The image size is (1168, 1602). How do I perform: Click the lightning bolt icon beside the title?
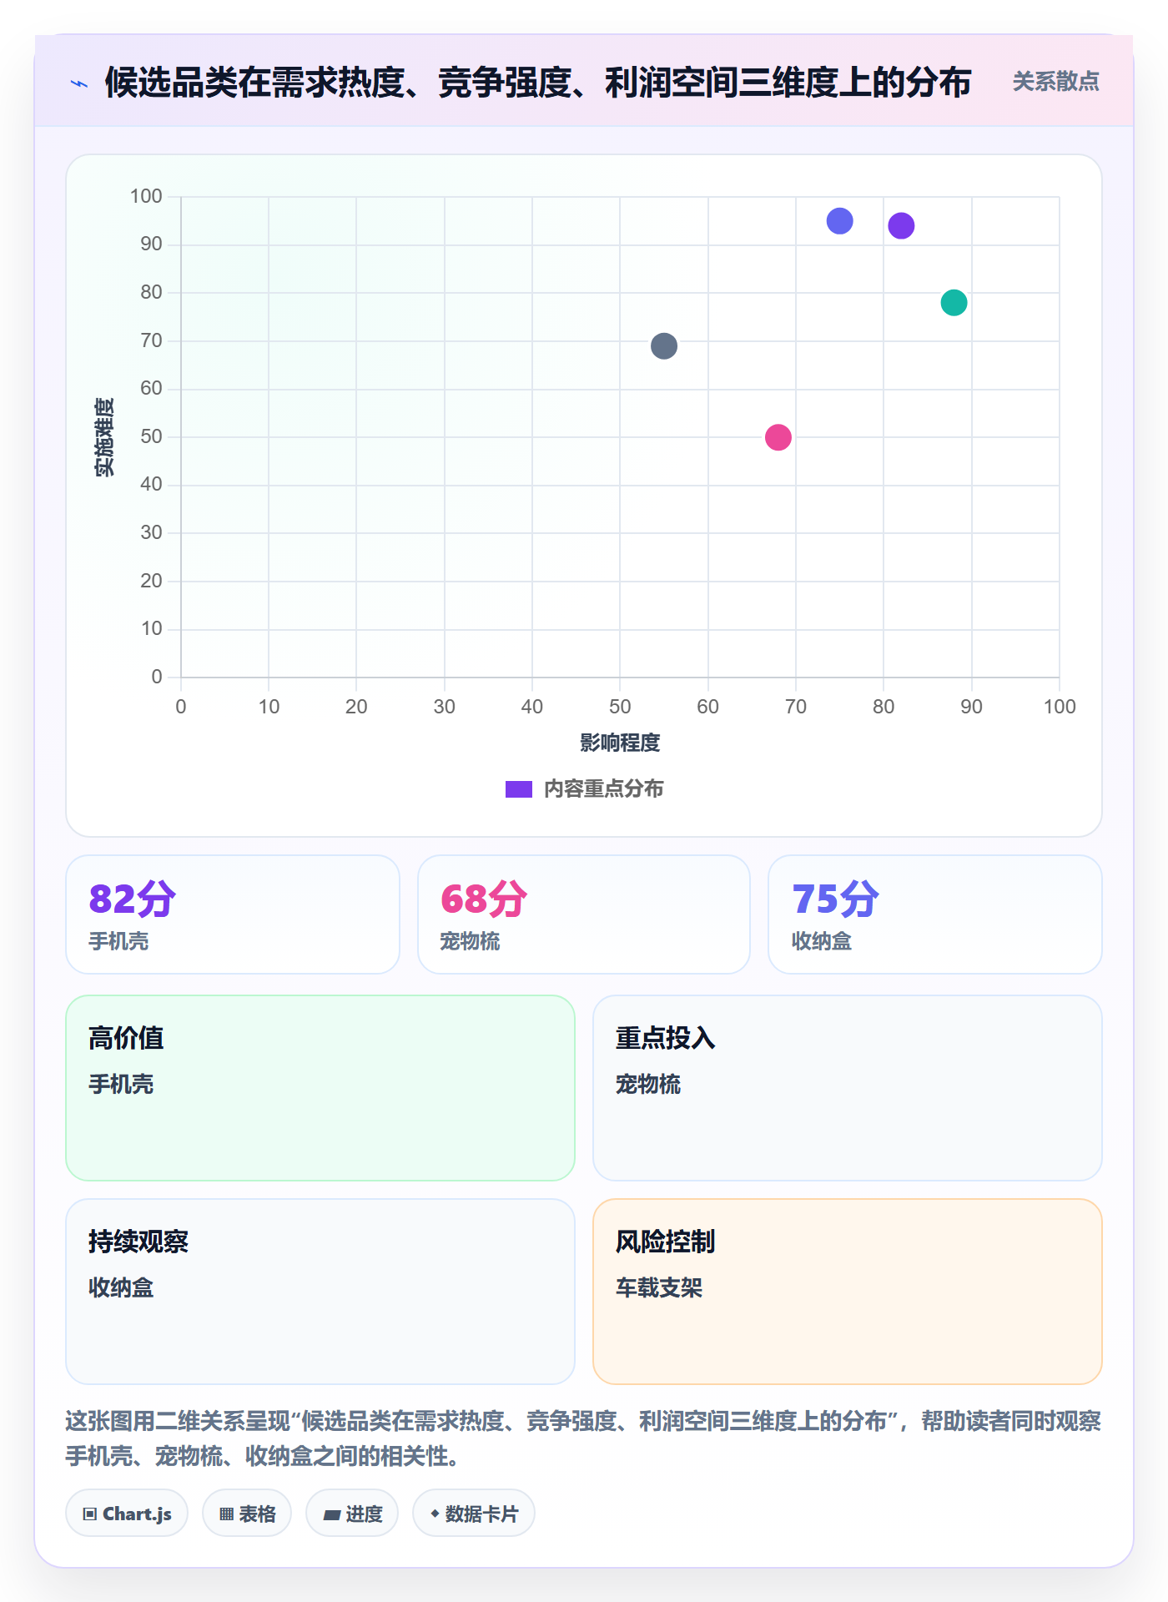point(79,83)
